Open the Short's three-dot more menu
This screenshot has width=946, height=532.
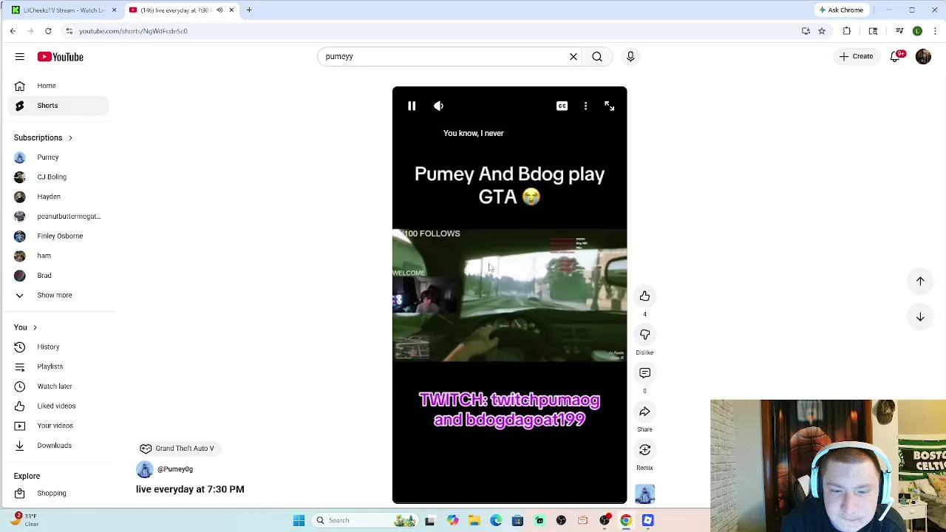click(585, 106)
